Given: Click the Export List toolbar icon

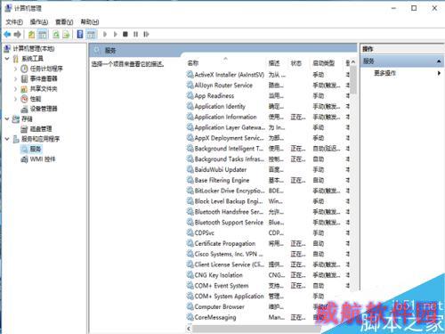Looking at the screenshot, I should pos(66,35).
